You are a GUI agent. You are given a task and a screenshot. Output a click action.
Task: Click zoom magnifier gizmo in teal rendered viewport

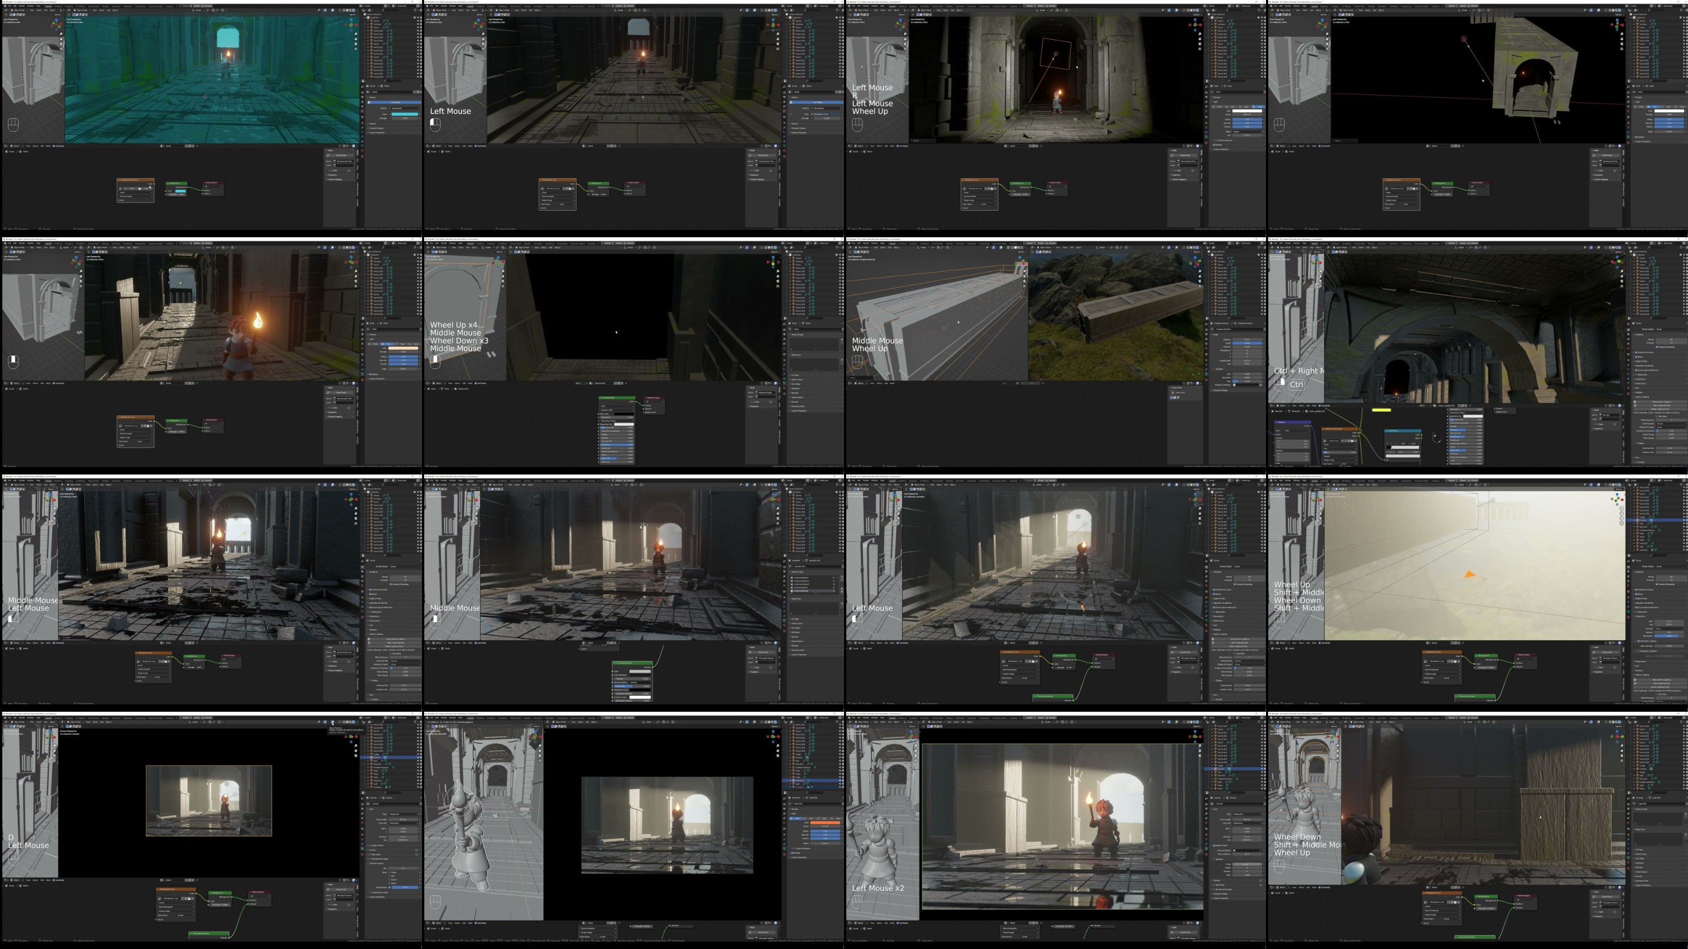coord(357,34)
